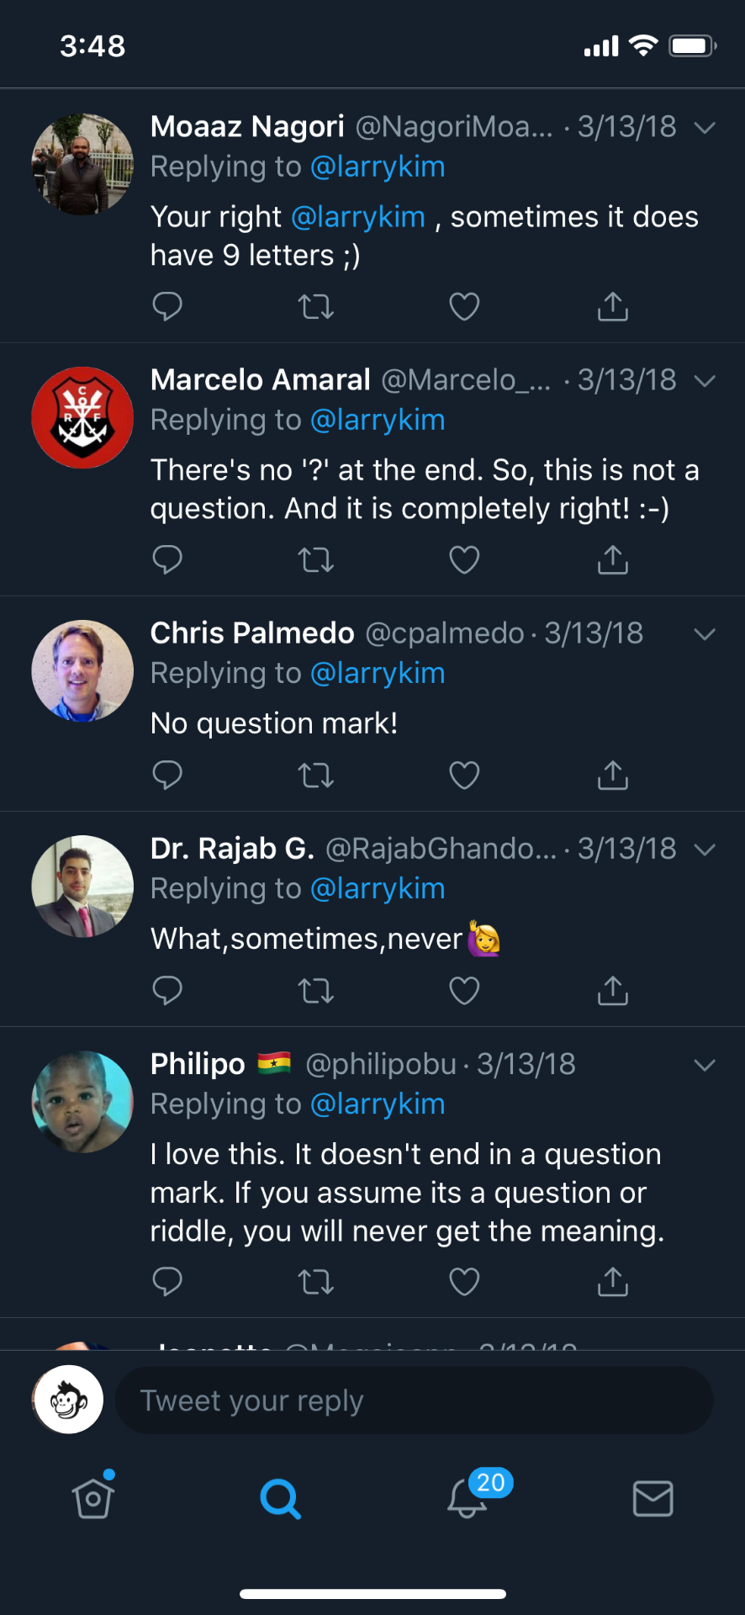Viewport: 745px width, 1615px height.
Task: Like Chris Palmedo's "No question mark!" tweet
Action: click(464, 775)
